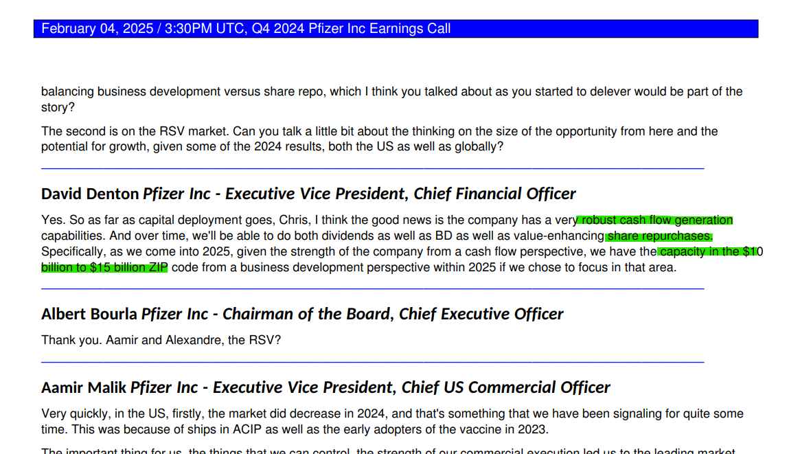
Task: Click the highlighted 'share repurchases.' text
Action: [x=660, y=236]
